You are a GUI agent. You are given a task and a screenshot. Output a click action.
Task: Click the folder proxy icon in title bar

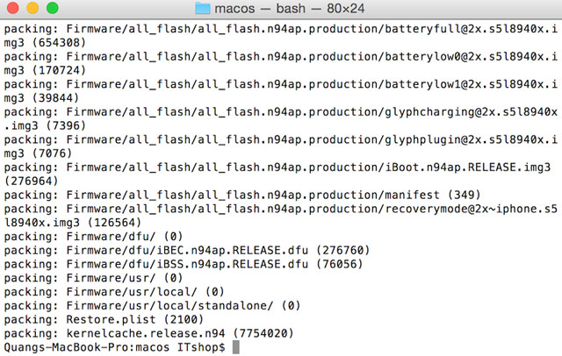[x=203, y=9]
